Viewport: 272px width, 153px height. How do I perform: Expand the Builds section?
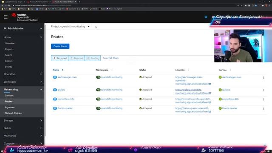[22, 128]
